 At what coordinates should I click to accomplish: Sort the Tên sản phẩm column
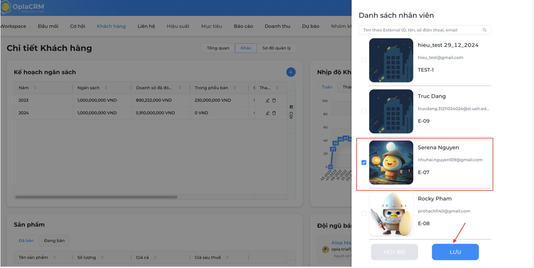coord(55,258)
